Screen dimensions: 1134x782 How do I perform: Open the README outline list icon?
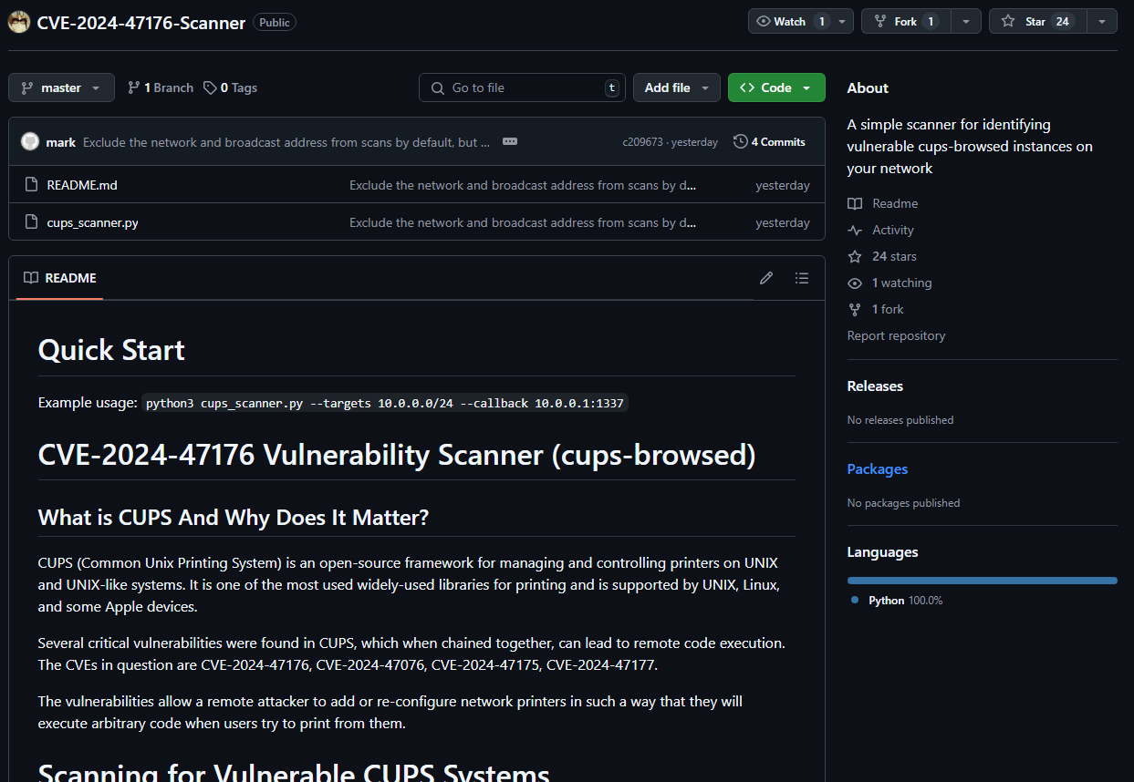coord(802,278)
